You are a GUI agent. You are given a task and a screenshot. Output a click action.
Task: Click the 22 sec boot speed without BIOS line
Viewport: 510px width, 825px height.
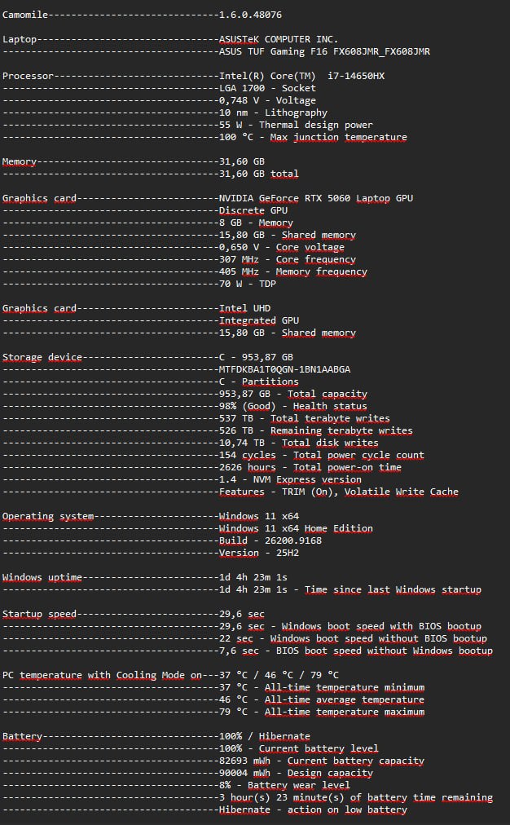[x=354, y=639]
